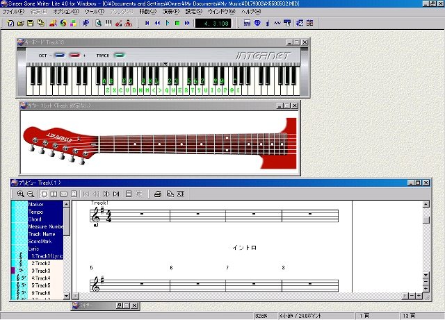
Task: Switch preview to two-page view
Action: 54,194
